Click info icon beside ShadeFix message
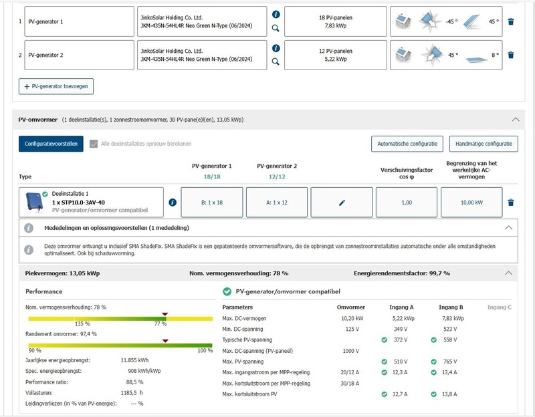The height and width of the screenshot is (417, 535). (29, 250)
